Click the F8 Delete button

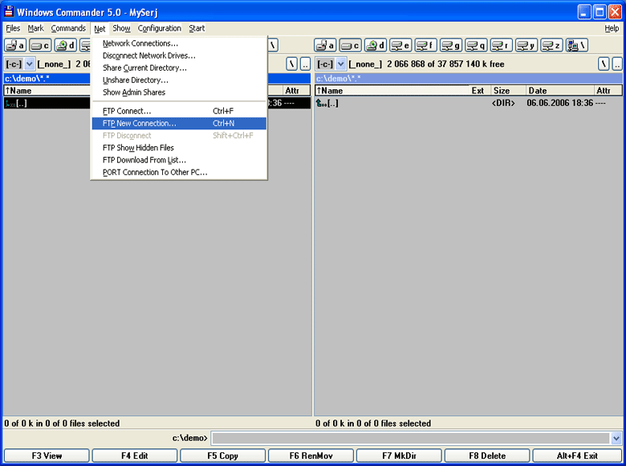click(487, 456)
